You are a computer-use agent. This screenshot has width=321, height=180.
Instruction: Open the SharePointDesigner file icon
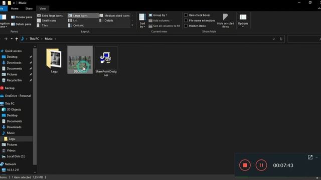click(106, 61)
